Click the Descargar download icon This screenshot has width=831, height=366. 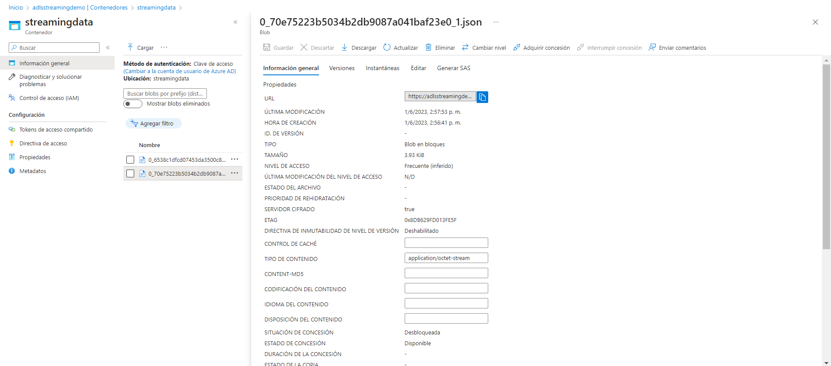(345, 48)
